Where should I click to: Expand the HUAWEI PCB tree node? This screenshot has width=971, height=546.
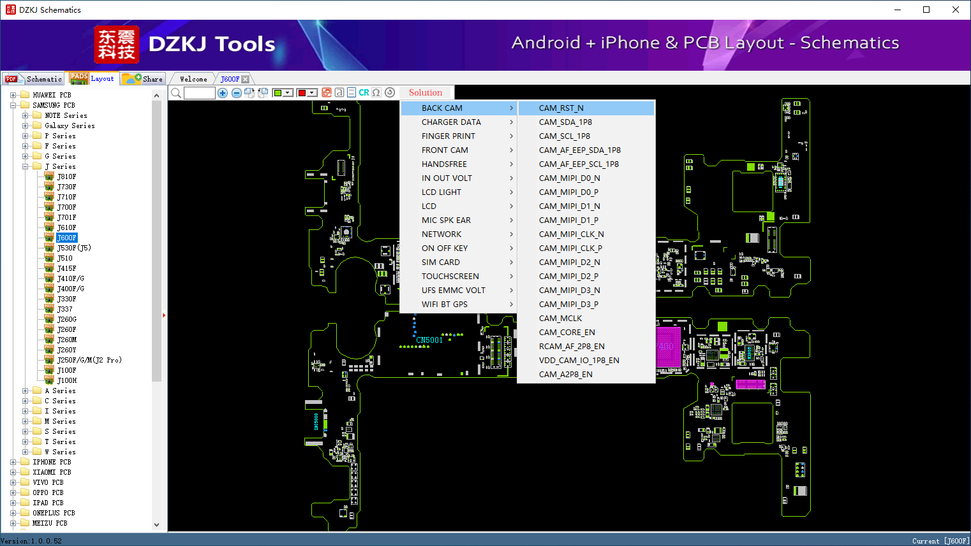point(13,95)
